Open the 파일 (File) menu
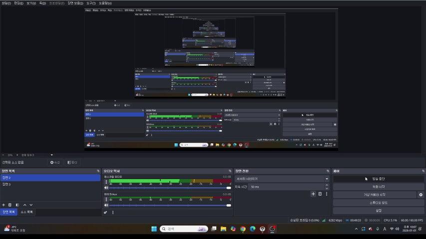Image resolution: width=426 pixels, height=239 pixels. (x=6, y=3)
